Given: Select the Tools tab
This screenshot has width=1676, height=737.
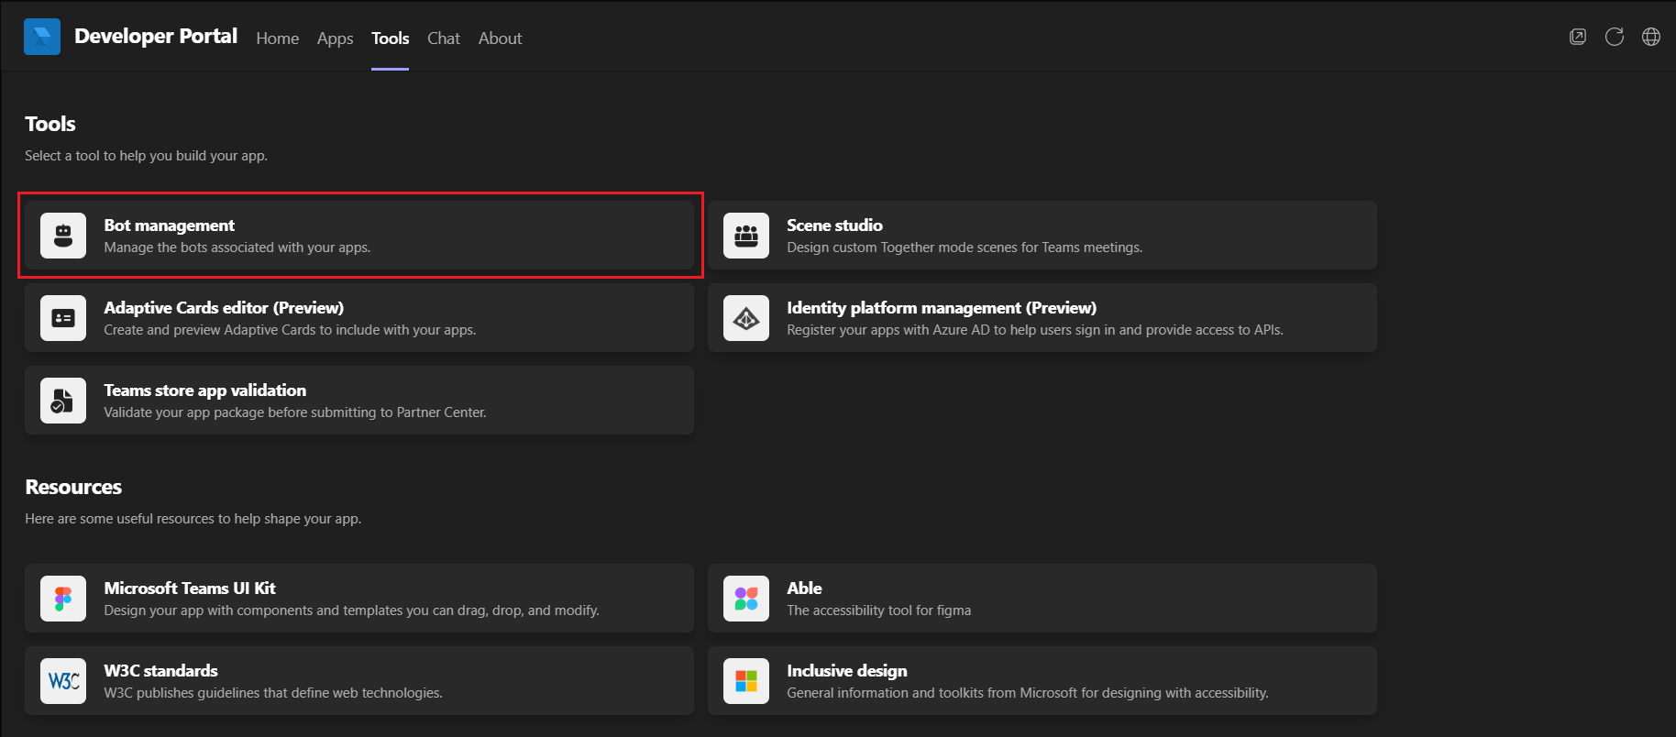Looking at the screenshot, I should click(x=390, y=38).
